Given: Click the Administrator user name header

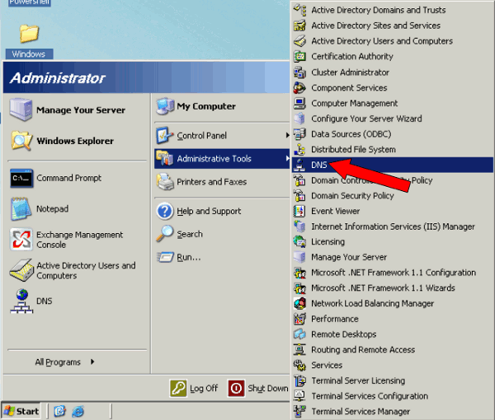Looking at the screenshot, I should pyautogui.click(x=58, y=78).
